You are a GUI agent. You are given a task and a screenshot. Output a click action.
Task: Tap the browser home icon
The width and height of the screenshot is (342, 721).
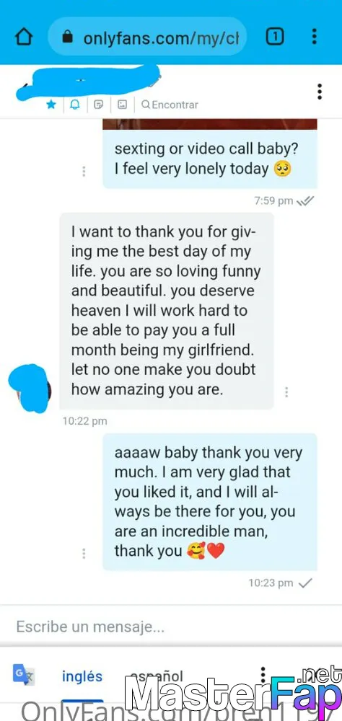(x=24, y=37)
